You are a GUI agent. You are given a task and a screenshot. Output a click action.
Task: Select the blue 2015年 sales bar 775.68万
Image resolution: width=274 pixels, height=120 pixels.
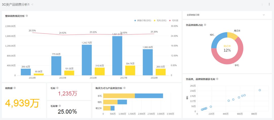point(56,66)
